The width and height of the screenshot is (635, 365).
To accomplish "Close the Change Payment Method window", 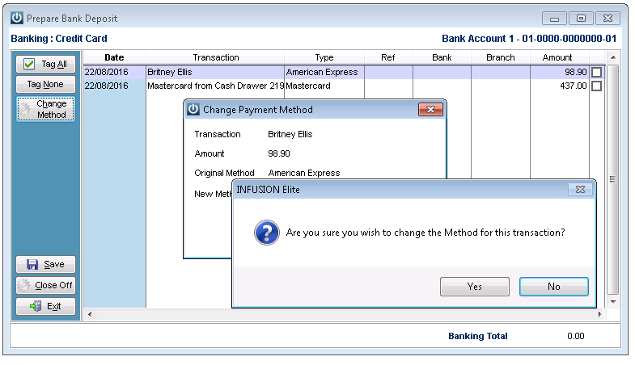I will coord(430,109).
